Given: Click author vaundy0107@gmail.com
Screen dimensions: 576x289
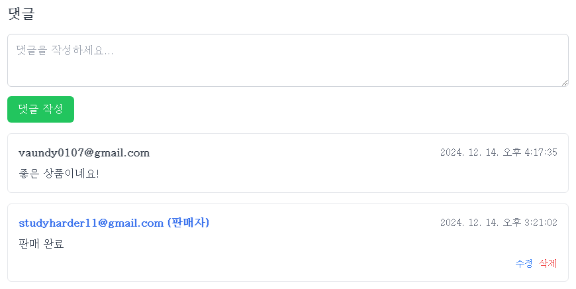Looking at the screenshot, I should 84,152.
